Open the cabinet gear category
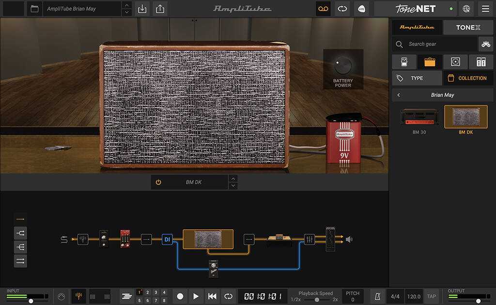The image size is (496, 305). point(455,62)
